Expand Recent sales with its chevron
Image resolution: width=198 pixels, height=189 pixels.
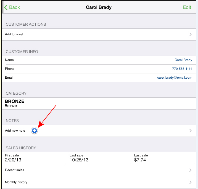point(191,170)
